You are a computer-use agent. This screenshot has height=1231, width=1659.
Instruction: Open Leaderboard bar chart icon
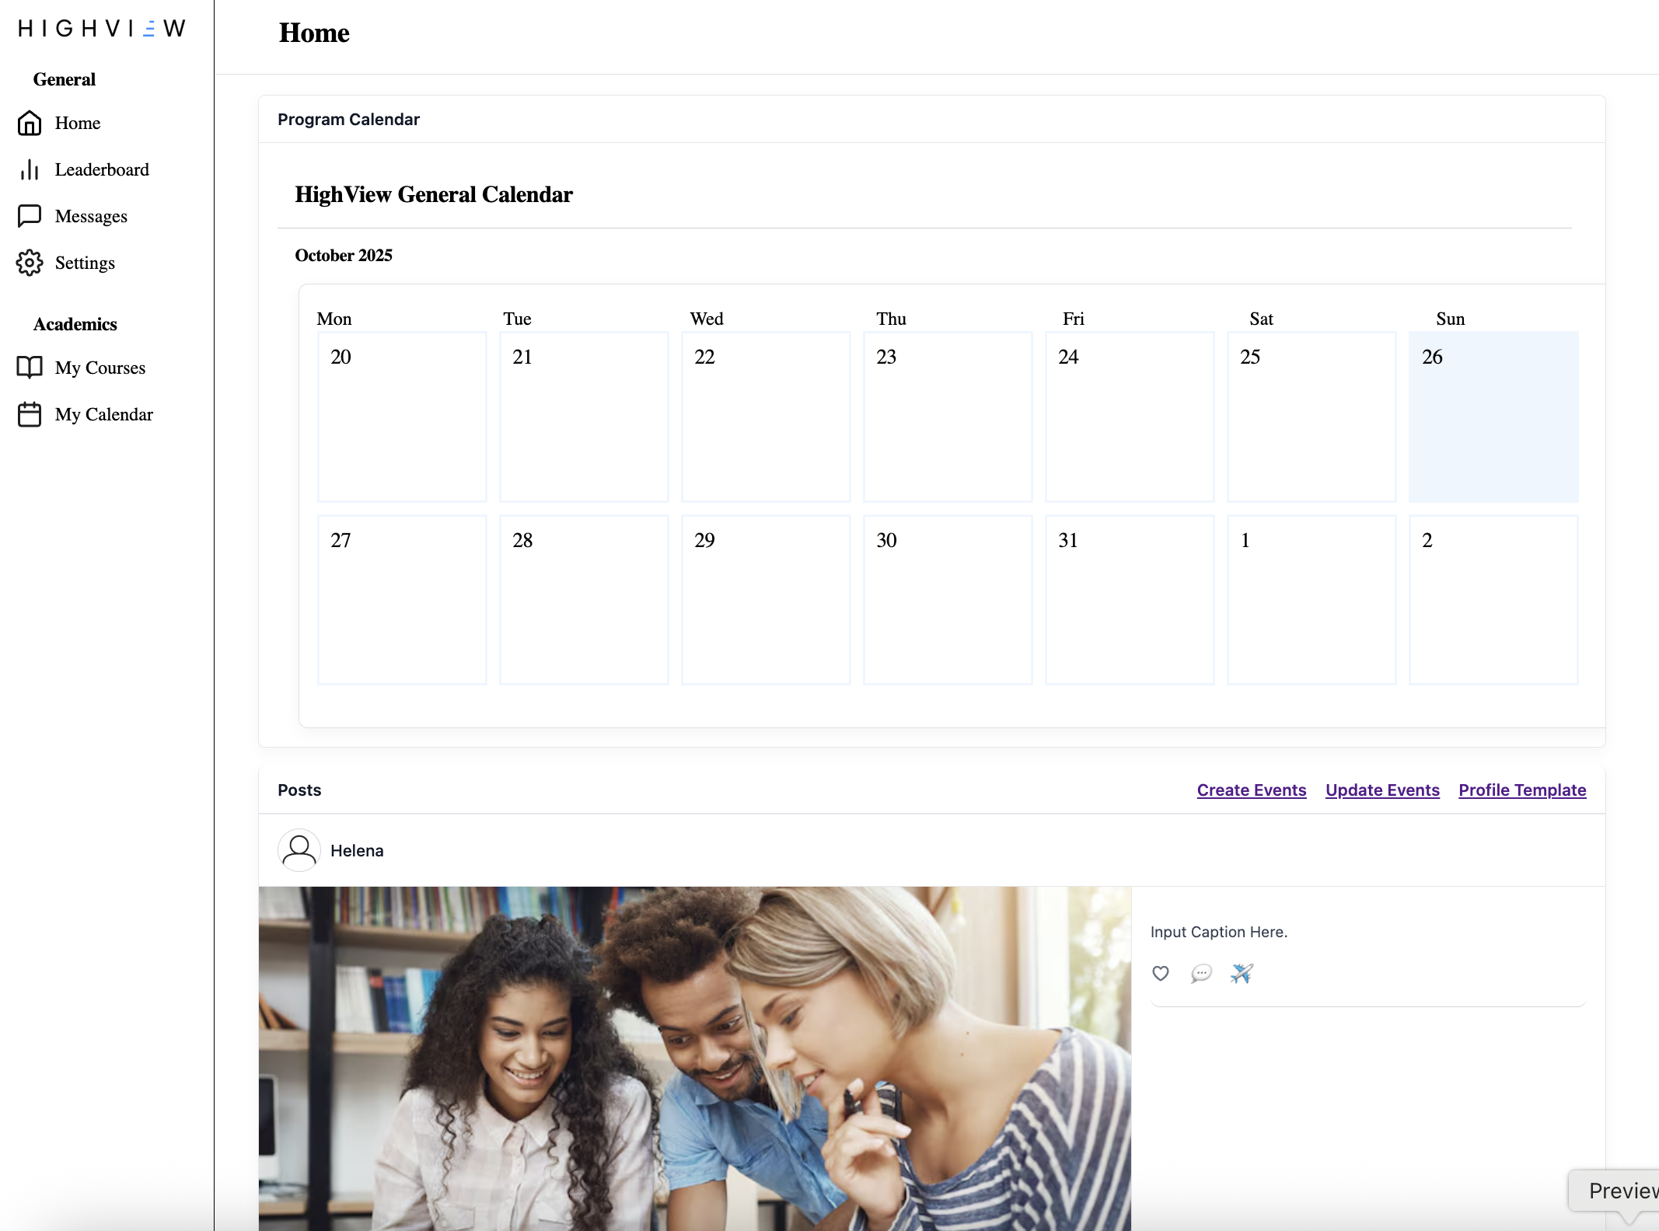click(x=30, y=169)
